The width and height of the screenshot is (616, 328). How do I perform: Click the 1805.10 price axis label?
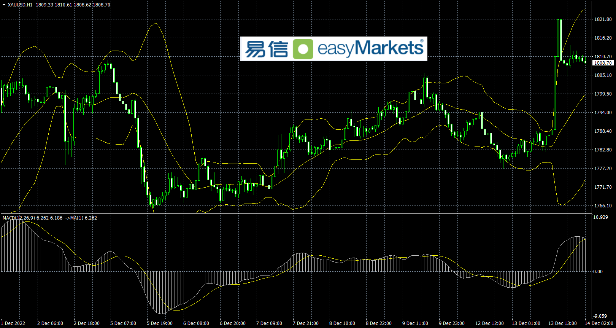point(603,75)
